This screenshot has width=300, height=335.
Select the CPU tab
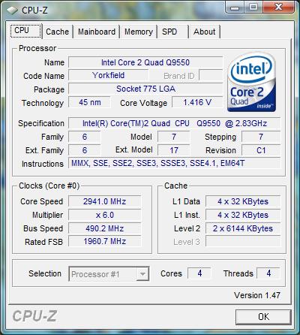pyautogui.click(x=25, y=31)
